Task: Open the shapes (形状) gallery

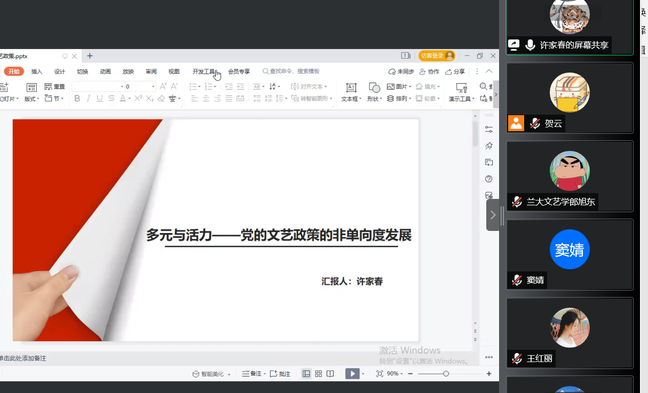Action: 374,92
